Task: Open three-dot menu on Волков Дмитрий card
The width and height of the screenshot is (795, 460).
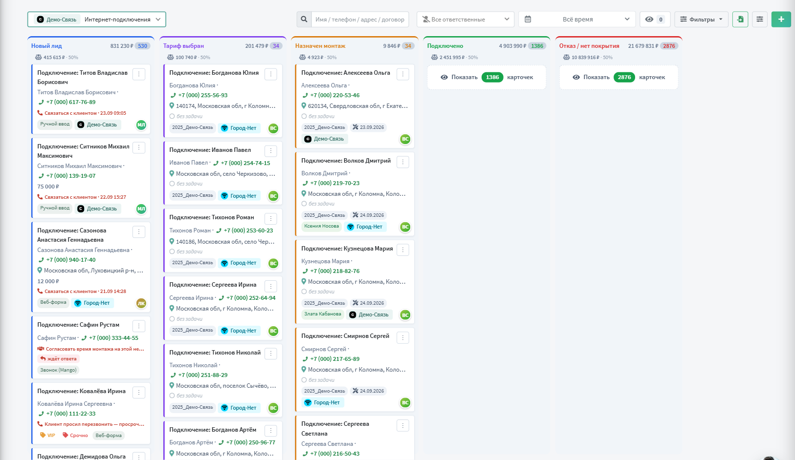Action: (x=403, y=162)
